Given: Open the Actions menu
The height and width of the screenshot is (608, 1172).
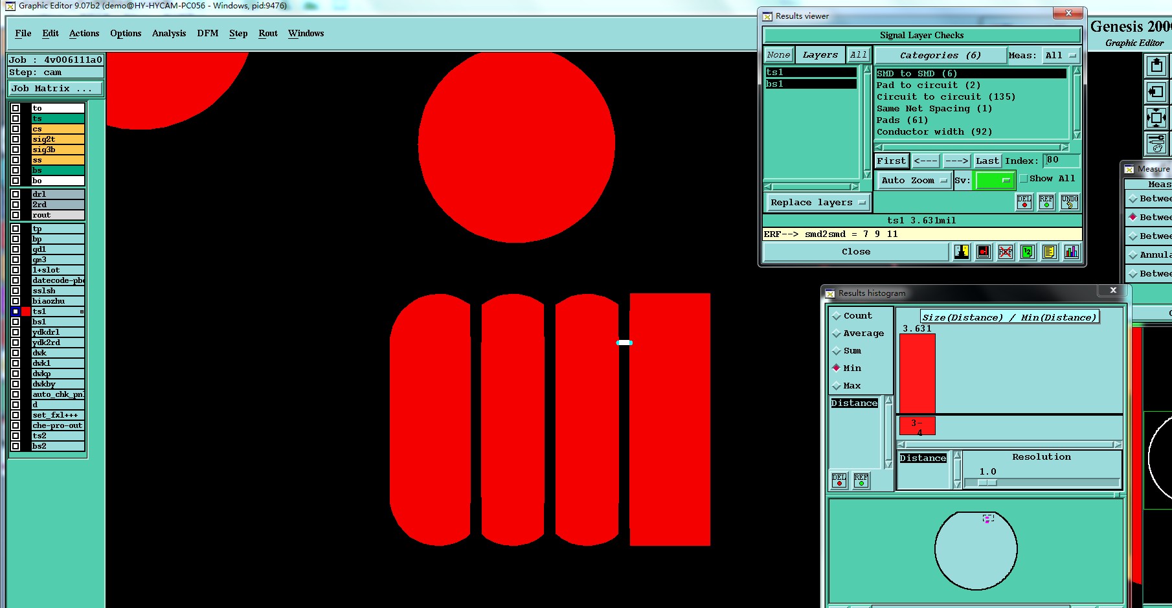Looking at the screenshot, I should click(x=84, y=34).
